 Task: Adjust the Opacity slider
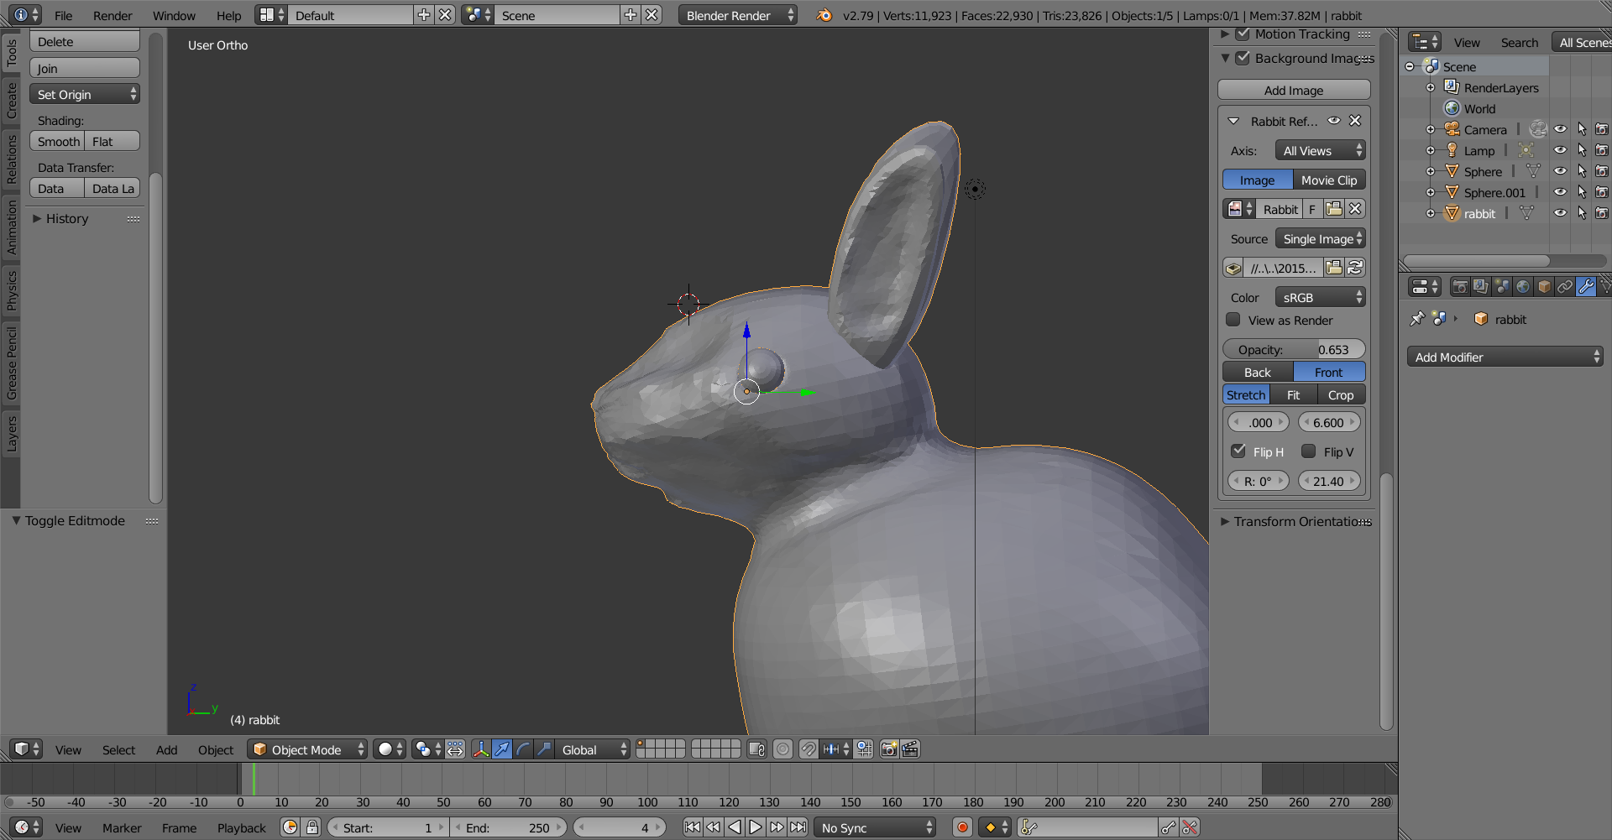pyautogui.click(x=1294, y=349)
